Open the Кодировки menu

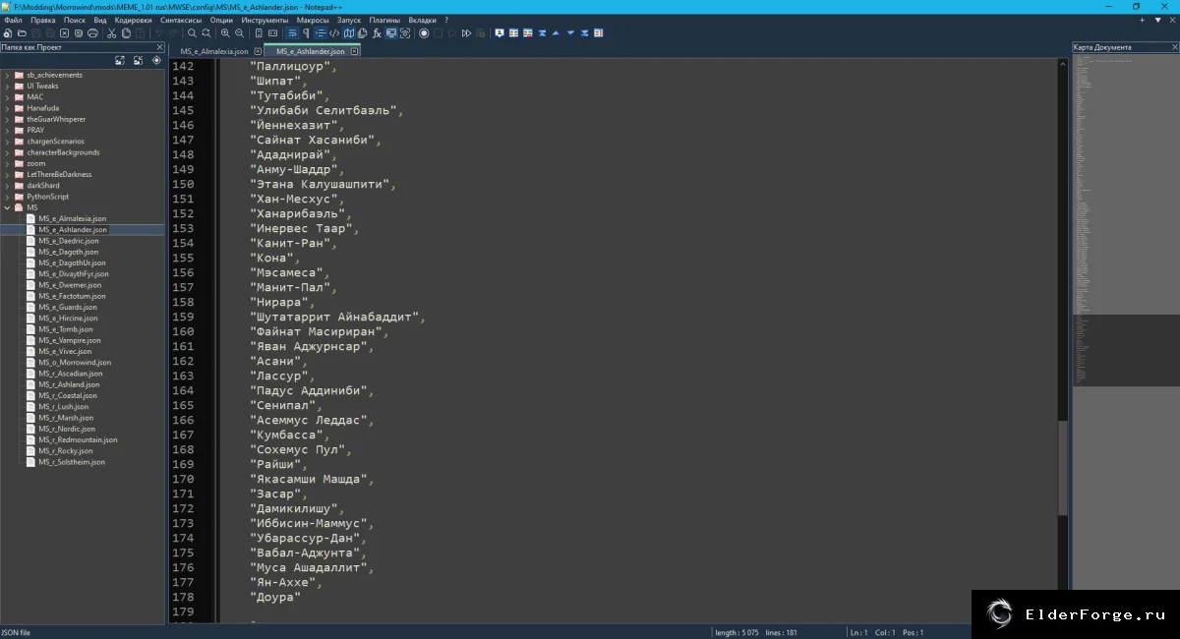(133, 20)
